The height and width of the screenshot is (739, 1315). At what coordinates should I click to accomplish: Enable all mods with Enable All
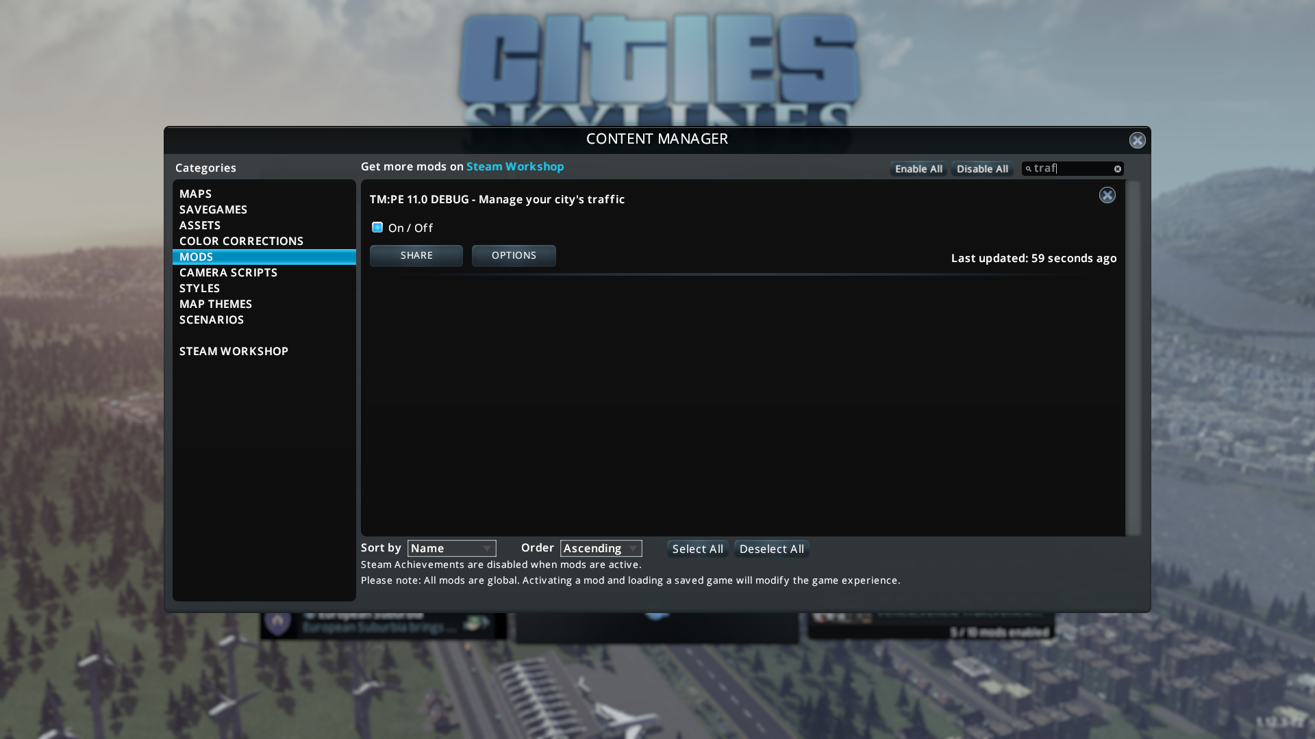coord(918,168)
